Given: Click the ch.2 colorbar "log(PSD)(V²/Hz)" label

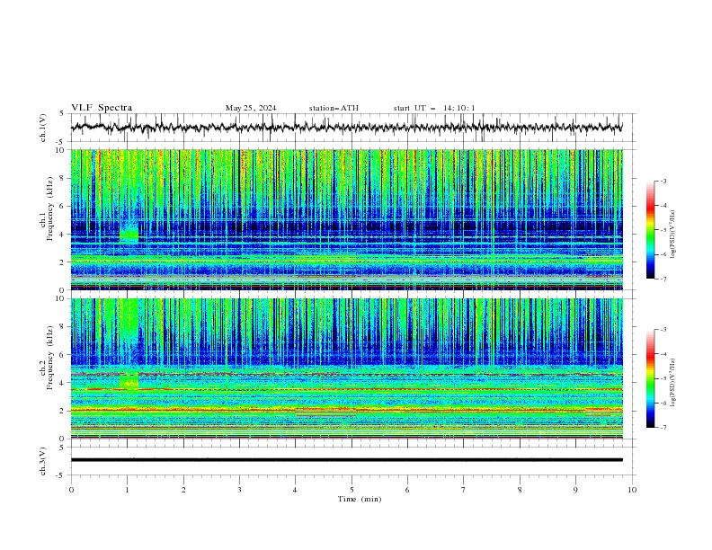Looking at the screenshot, I should point(673,382).
